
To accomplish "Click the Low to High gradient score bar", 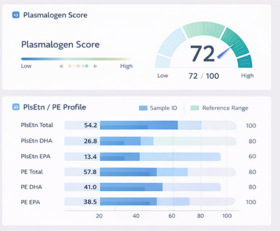I will 76,59.
